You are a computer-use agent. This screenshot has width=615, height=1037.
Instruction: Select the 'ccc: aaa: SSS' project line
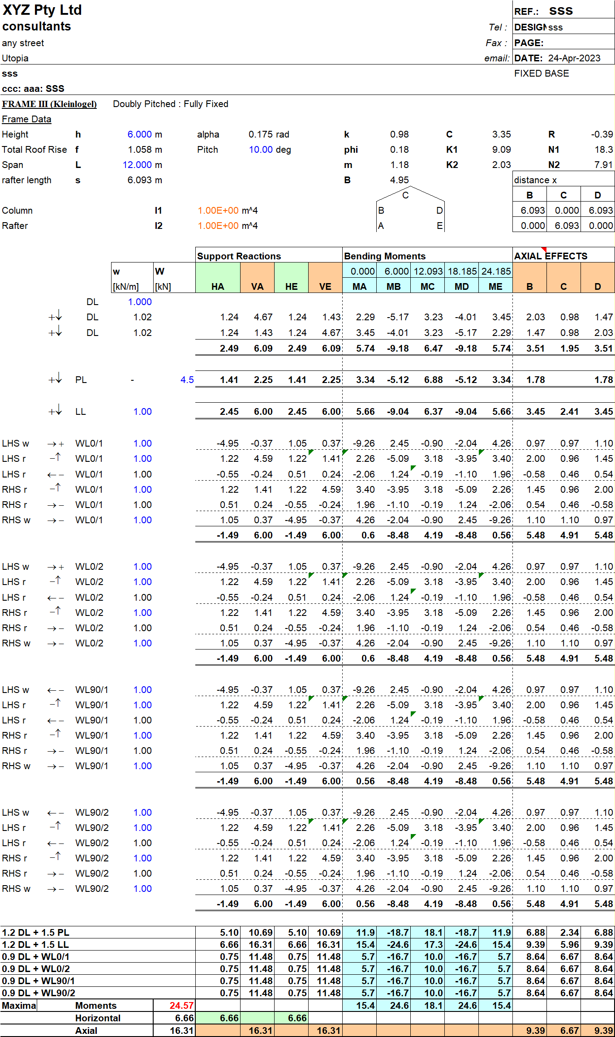tap(33, 89)
